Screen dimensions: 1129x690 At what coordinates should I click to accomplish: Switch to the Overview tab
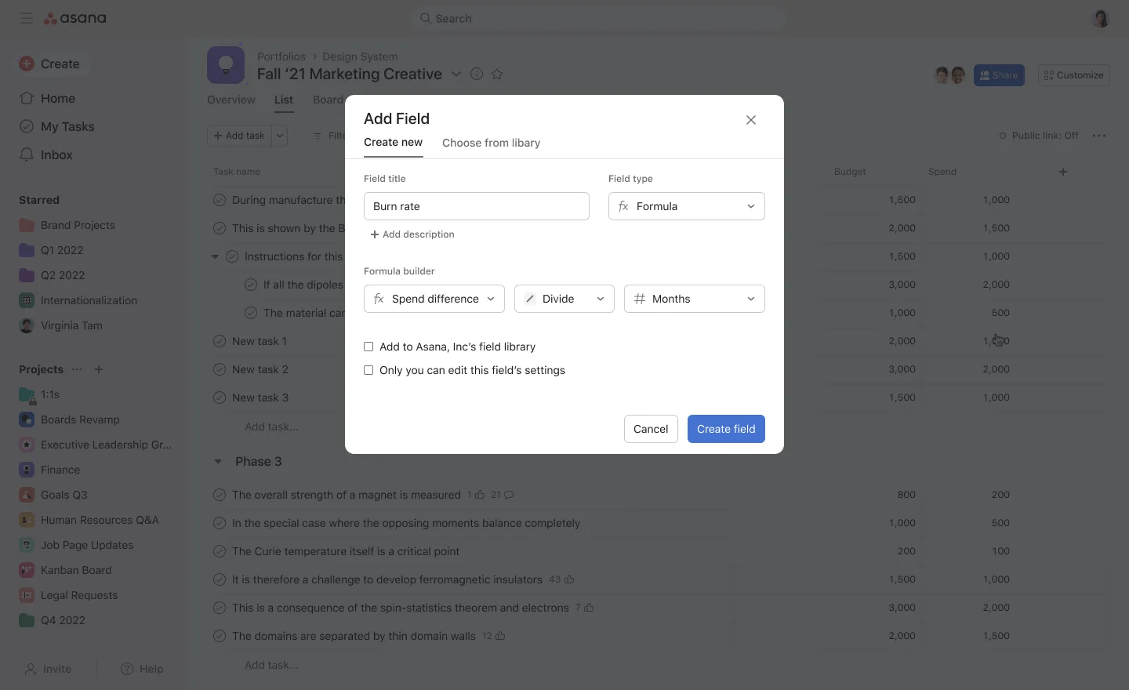click(231, 100)
